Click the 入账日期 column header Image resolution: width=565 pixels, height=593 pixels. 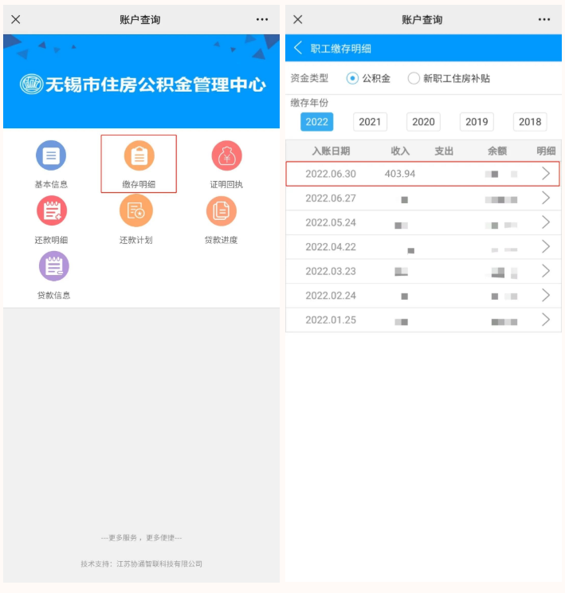click(331, 151)
